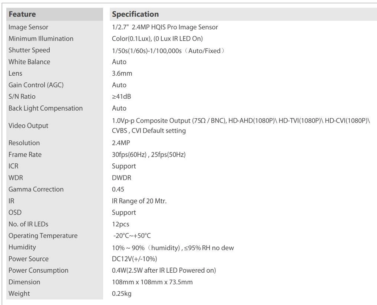377x305 pixels.
Task: Select the DWDR specification text
Action: (x=122, y=178)
